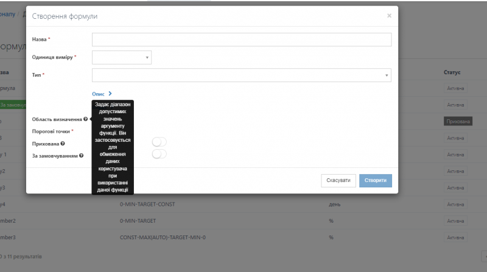Click the Прихована status badge in table
The height and width of the screenshot is (272, 487).
coord(458,122)
